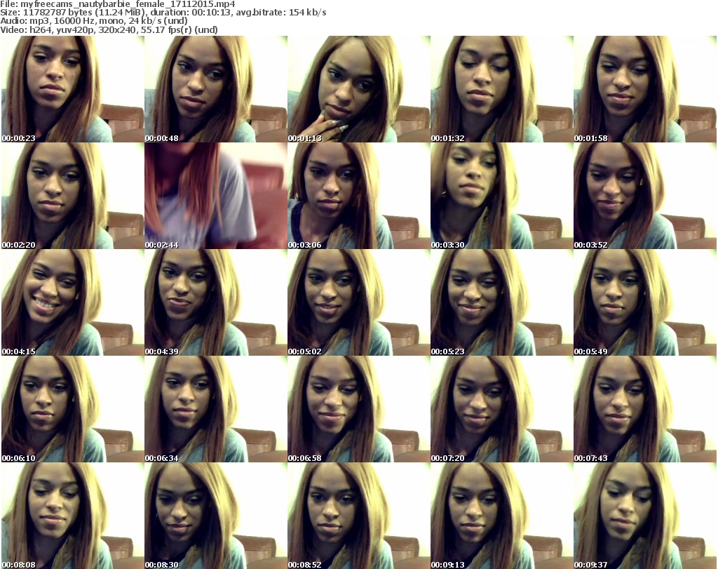Click the File name line in the header

coord(118,4)
